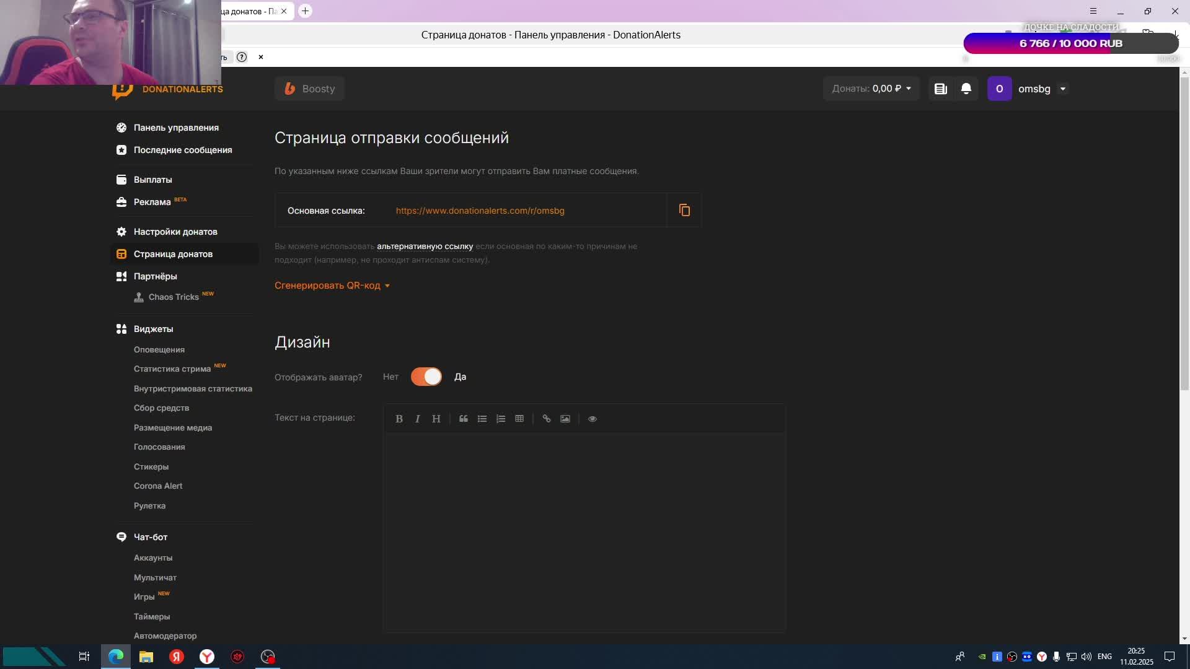This screenshot has height=669, width=1190.
Task: Open the Boosty button
Action: 309,89
